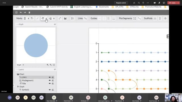Add a new glyph with plus
This screenshot has width=182, height=102.
[23, 65]
